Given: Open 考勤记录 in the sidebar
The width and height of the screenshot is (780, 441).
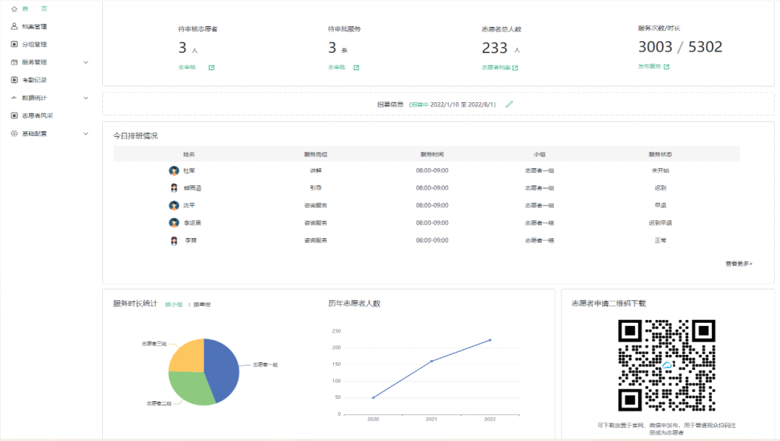Looking at the screenshot, I should pos(34,80).
